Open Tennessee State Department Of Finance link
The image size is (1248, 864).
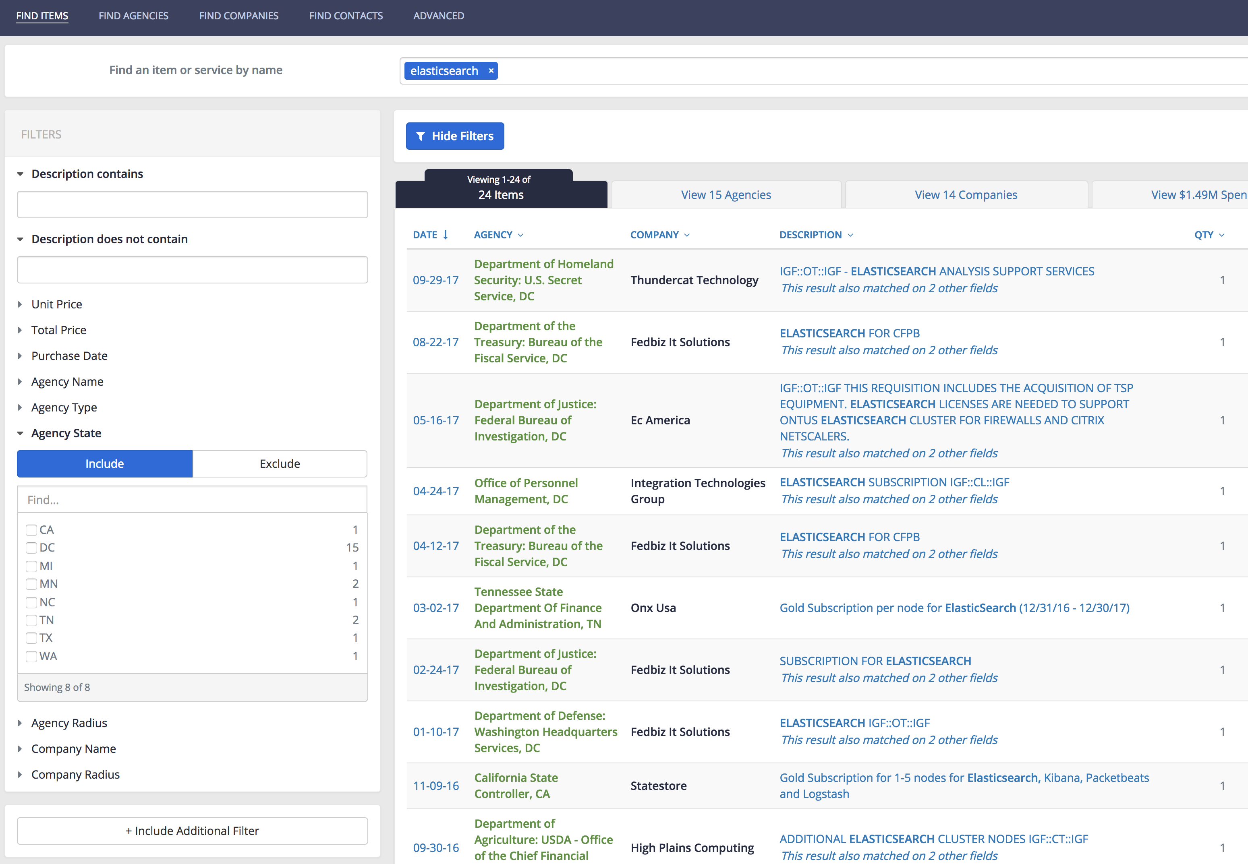538,608
